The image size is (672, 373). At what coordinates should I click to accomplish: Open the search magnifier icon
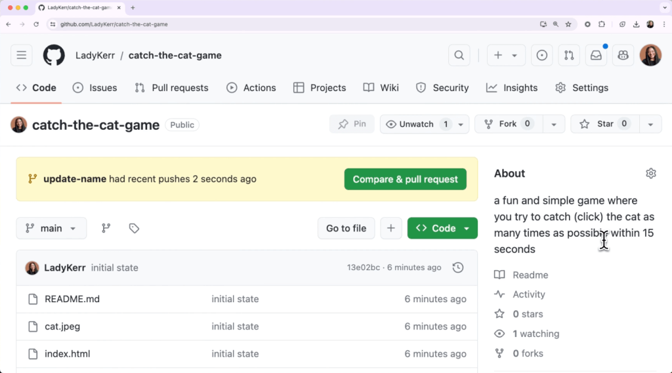point(459,56)
